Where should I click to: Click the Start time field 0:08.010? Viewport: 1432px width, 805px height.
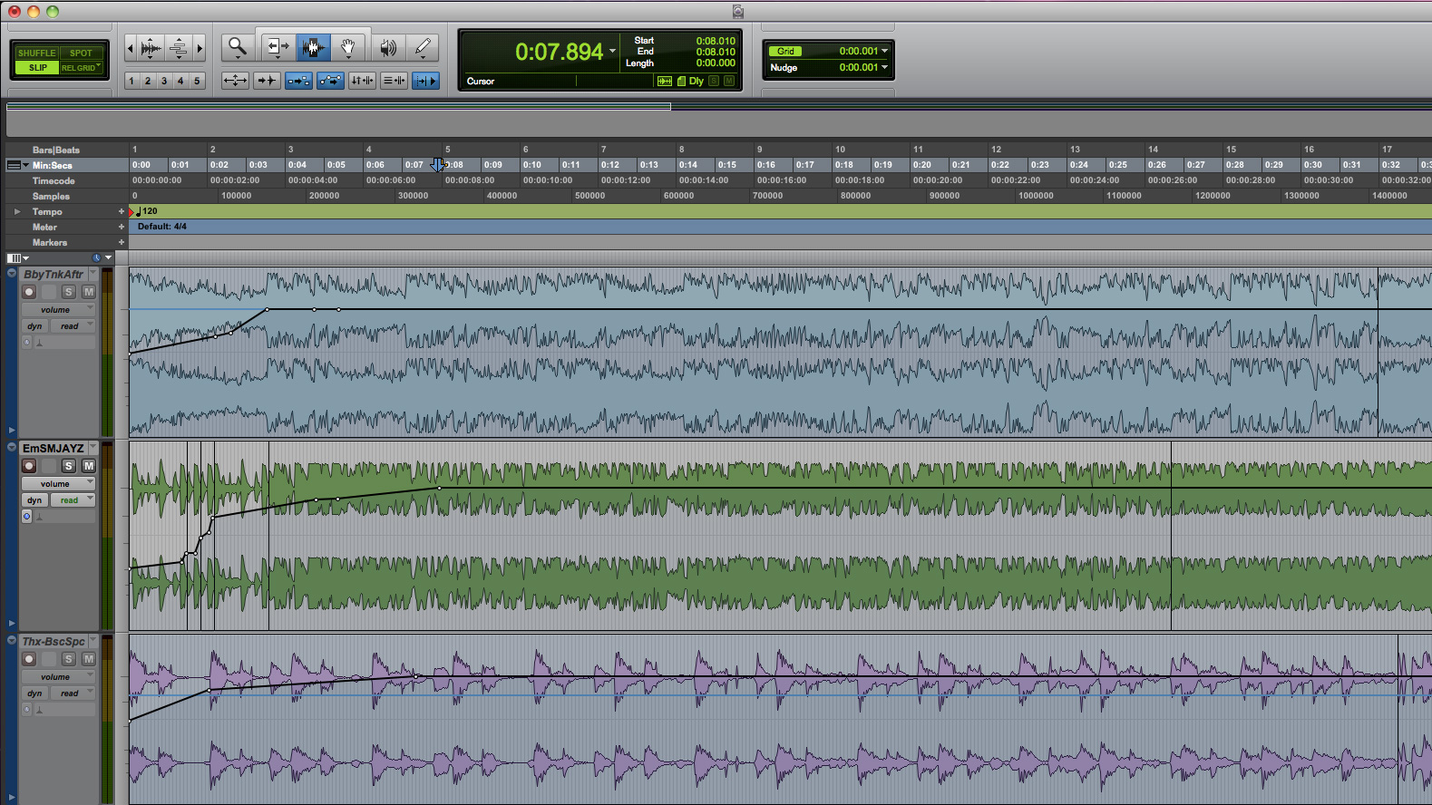coord(716,41)
